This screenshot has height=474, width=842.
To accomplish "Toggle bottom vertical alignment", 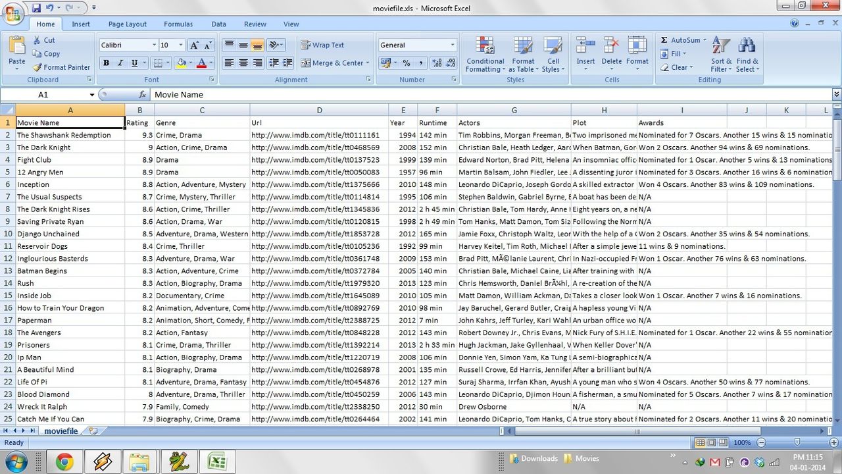I will coord(257,45).
